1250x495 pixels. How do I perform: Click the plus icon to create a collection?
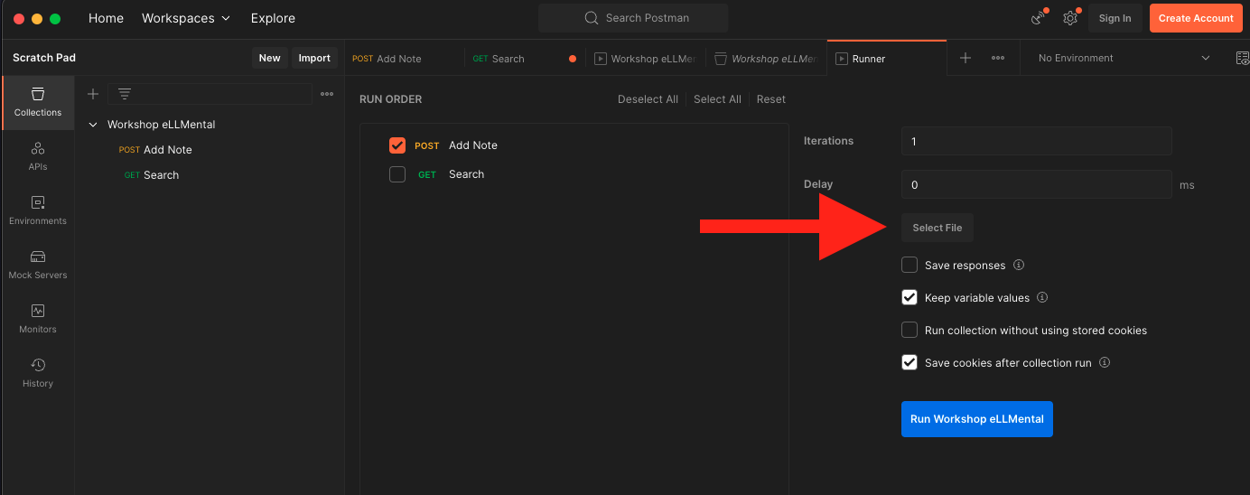(93, 94)
